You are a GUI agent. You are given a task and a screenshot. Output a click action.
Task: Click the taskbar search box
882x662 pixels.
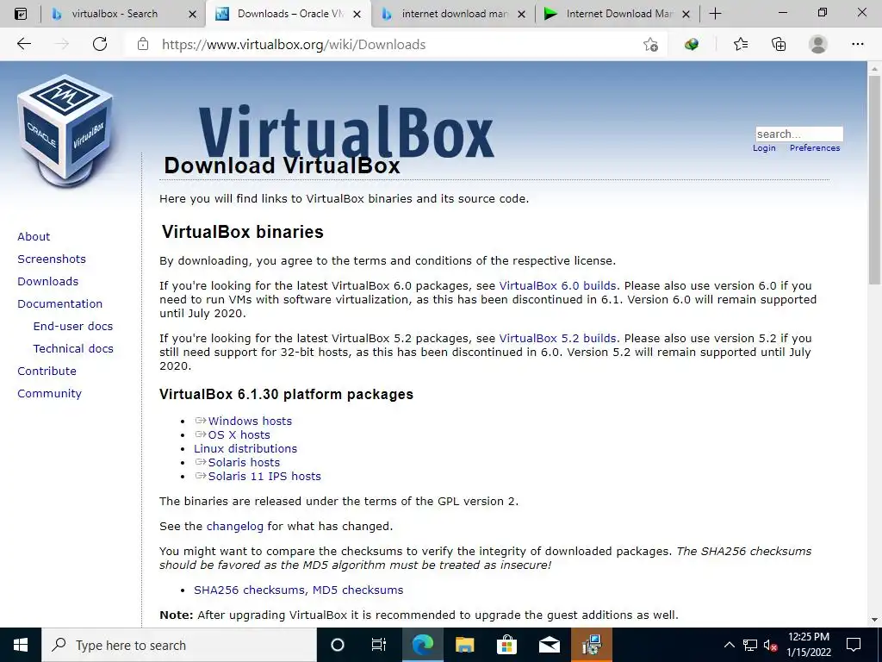pos(179,645)
